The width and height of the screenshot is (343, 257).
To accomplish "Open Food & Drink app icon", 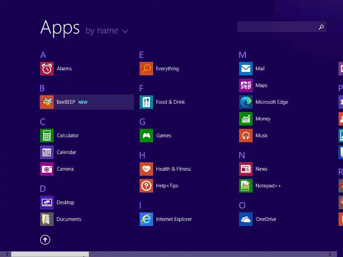I will tap(146, 102).
